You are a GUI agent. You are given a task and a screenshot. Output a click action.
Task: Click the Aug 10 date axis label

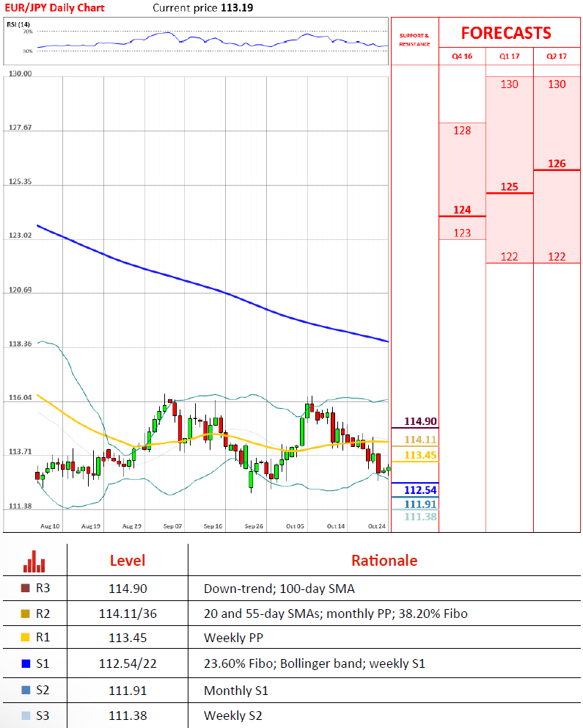[50, 526]
